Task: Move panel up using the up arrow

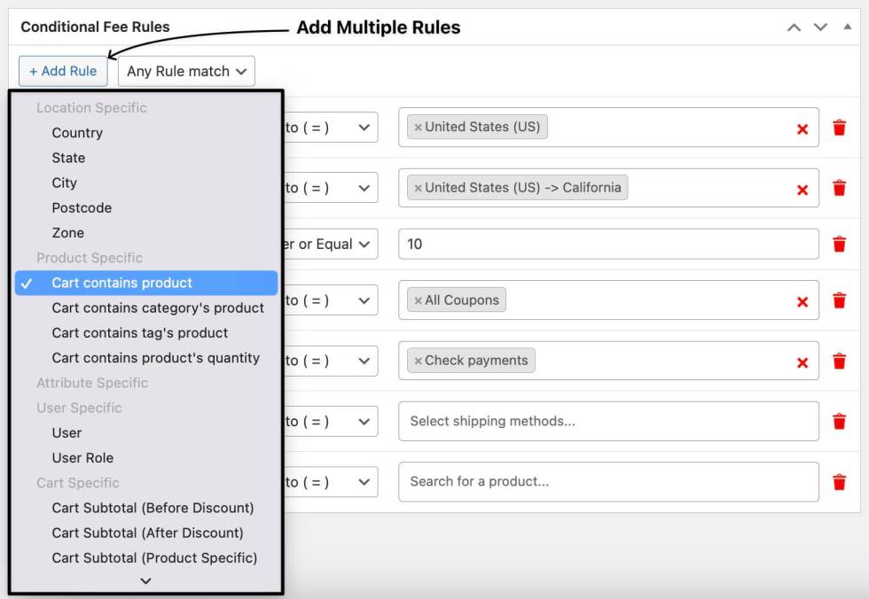Action: (x=794, y=27)
